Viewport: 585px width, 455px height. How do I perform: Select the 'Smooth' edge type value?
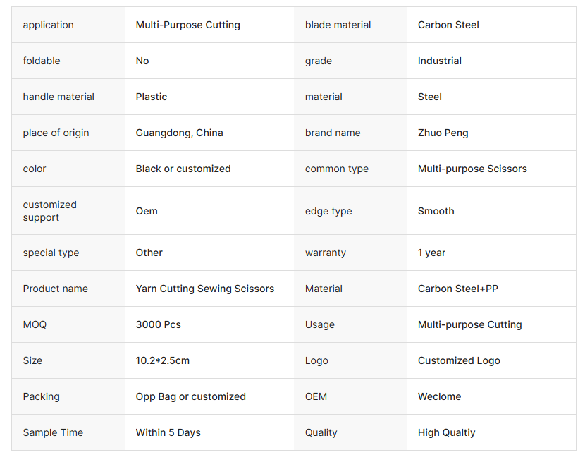(436, 211)
